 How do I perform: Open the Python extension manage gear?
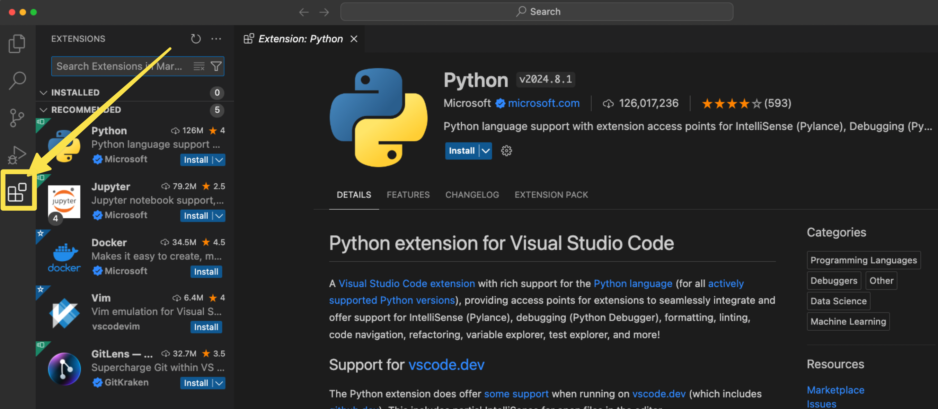(506, 150)
